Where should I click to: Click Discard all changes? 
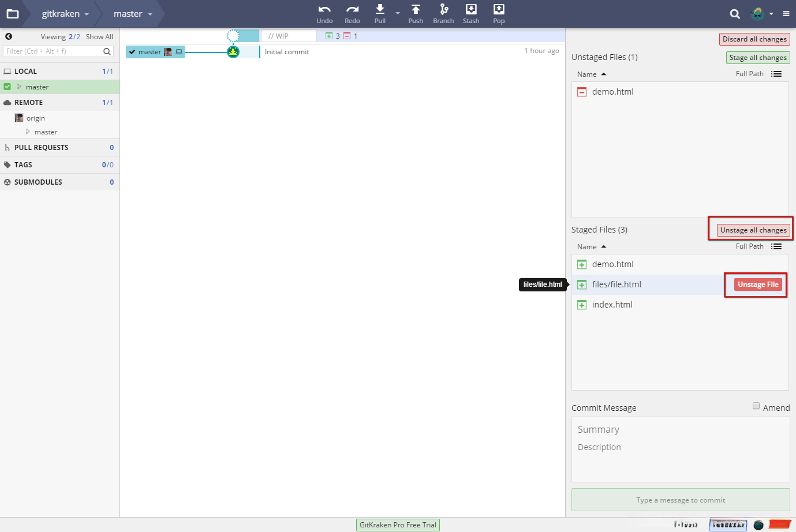point(754,39)
